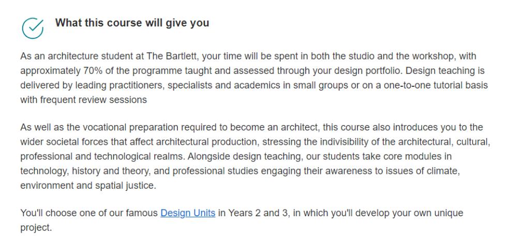This screenshot has width=506, height=240.
Task: Select the 'What this course will give you' heading
Action: [x=132, y=23]
